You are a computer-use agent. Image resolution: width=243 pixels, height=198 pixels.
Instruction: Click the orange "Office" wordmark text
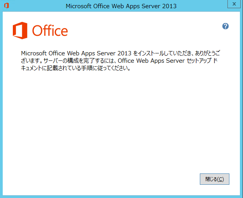click(50, 31)
